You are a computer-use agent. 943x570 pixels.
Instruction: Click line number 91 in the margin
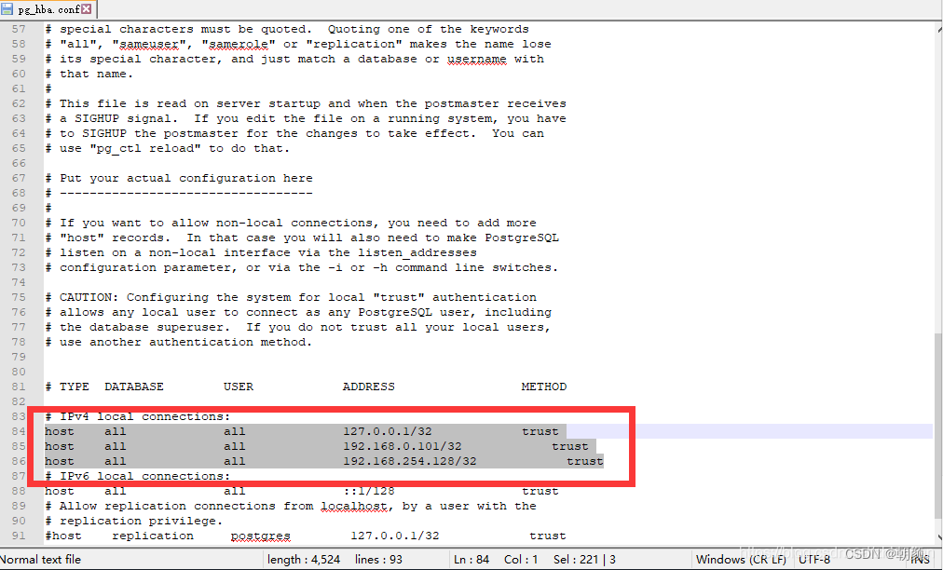(x=19, y=536)
